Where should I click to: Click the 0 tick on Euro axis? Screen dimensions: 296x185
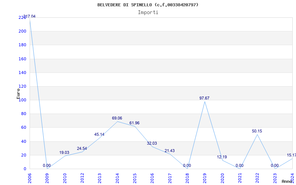click(x=25, y=169)
